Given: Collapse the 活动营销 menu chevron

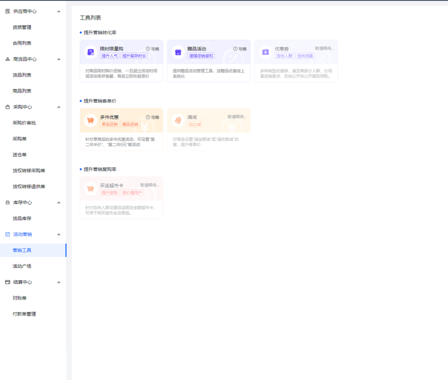Looking at the screenshot, I should 59,235.
